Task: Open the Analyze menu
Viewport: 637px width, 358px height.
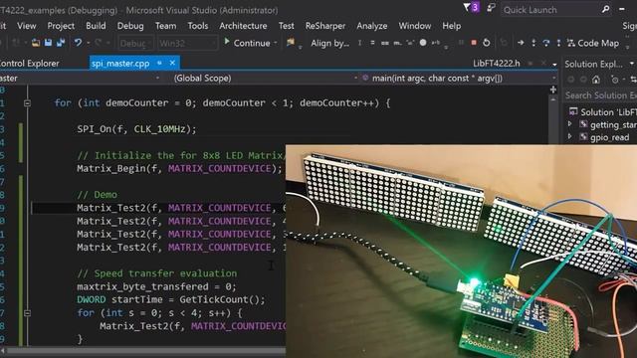Action: tap(371, 26)
